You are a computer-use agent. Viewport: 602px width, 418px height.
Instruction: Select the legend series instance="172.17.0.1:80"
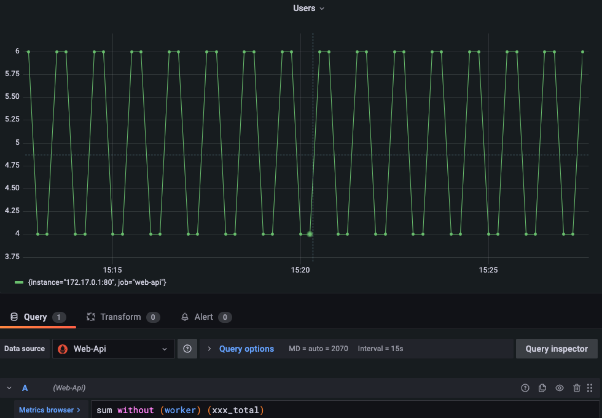[97, 282]
